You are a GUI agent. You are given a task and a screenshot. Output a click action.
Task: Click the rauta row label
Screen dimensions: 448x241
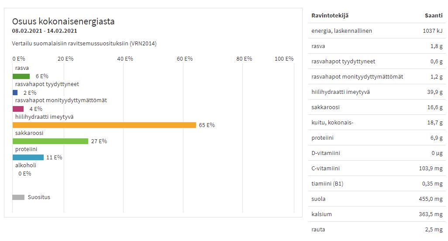click(x=318, y=230)
